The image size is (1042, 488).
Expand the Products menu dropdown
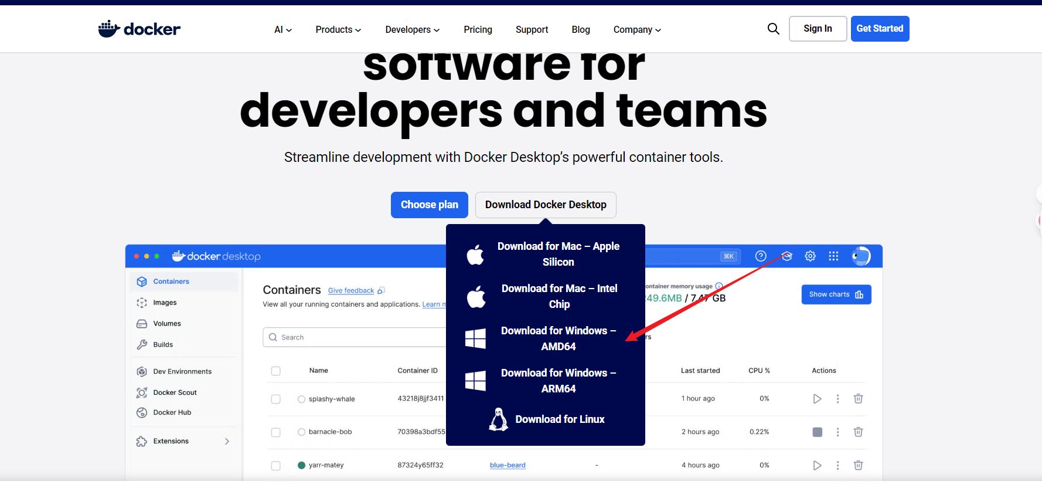point(338,30)
